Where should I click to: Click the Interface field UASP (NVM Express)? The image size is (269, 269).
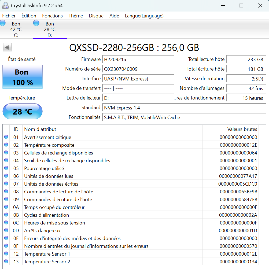tap(138, 79)
